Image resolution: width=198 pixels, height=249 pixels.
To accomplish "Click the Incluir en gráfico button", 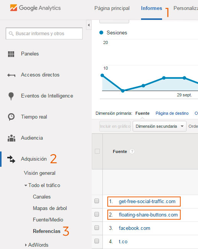I will [x=115, y=126].
